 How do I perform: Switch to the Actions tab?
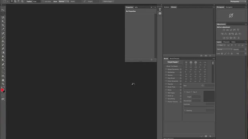click(x=166, y=7)
